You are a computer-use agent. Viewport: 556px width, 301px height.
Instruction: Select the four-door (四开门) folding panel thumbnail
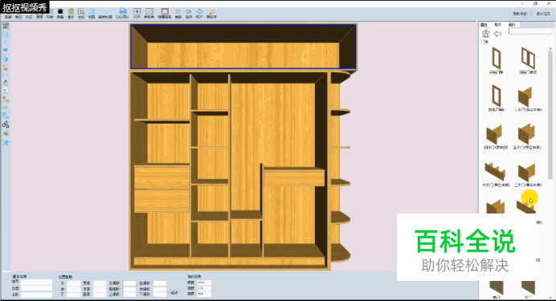tap(494, 135)
